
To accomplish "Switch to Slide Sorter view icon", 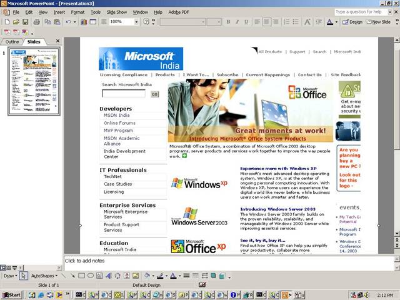I will (9, 268).
